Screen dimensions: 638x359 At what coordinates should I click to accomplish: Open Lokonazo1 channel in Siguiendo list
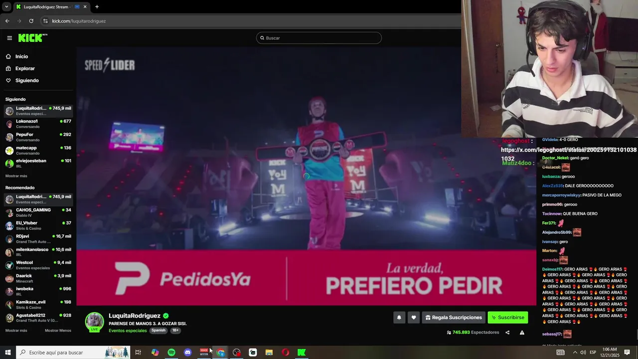(x=38, y=124)
